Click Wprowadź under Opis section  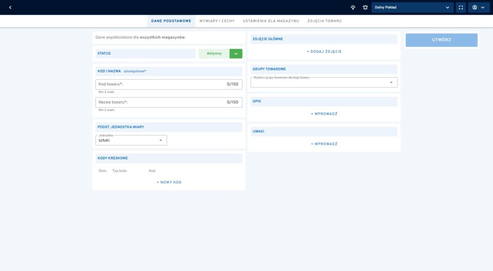[324, 114]
